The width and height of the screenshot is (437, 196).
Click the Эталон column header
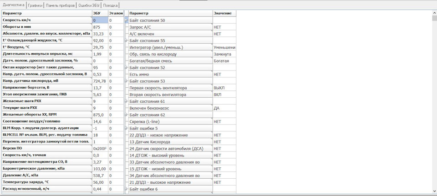point(116,13)
